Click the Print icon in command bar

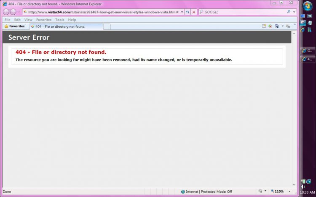click(288, 26)
